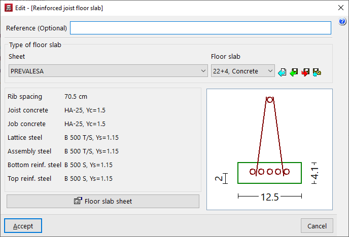Click the blue help question mark icon

342,22
